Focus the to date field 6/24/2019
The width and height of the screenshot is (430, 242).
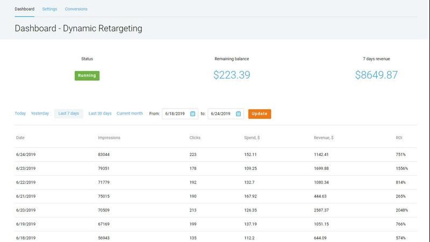pyautogui.click(x=225, y=113)
